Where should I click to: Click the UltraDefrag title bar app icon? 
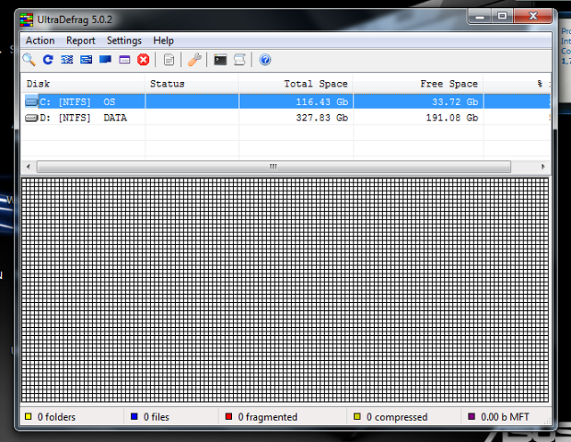27,20
